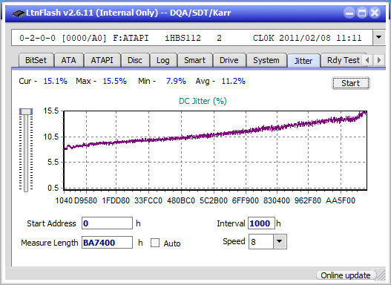
Task: Click the Online update button
Action: (345, 275)
